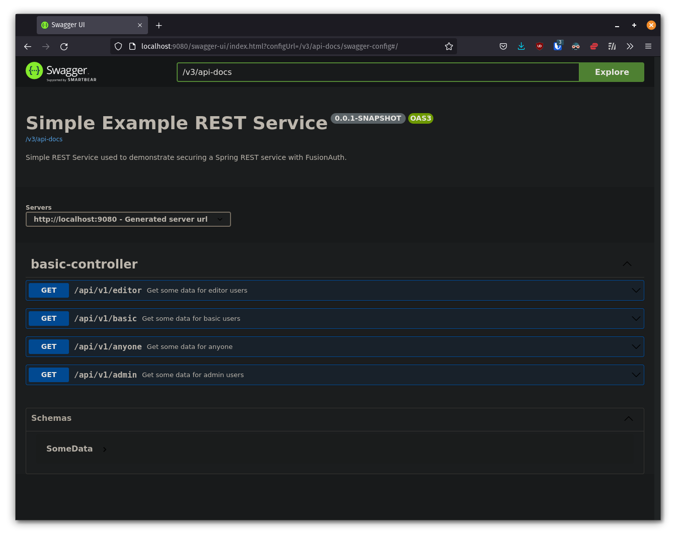Collapse the basic-controller section chevron
The width and height of the screenshot is (678, 539).
pyautogui.click(x=627, y=264)
